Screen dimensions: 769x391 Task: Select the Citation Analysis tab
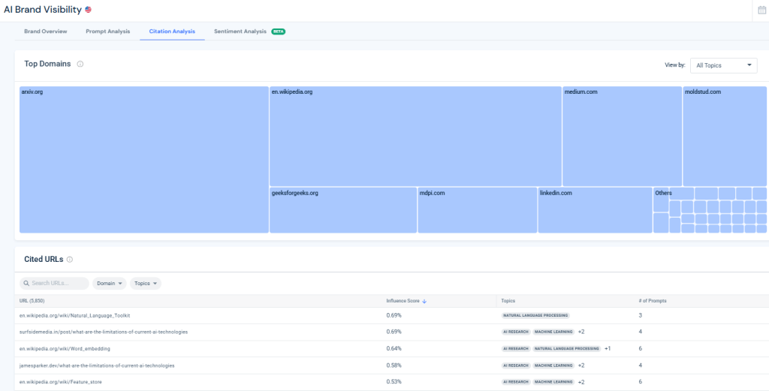pos(172,32)
